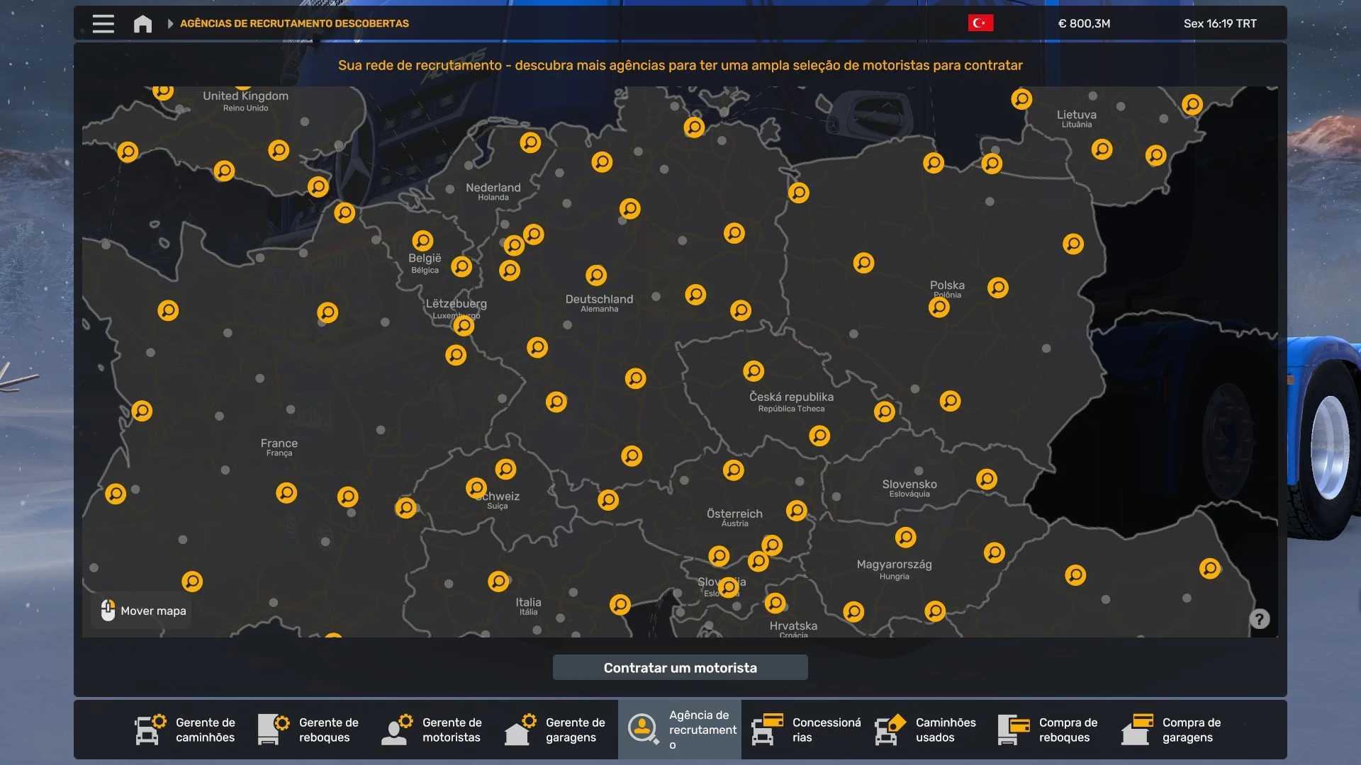This screenshot has width=1361, height=765.
Task: Select recruitment agency marker near België label
Action: (422, 241)
